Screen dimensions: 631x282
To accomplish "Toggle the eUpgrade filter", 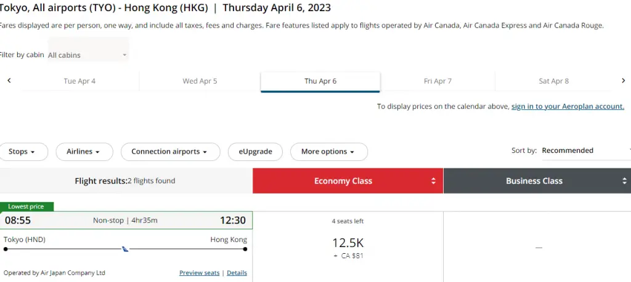I will 255,152.
